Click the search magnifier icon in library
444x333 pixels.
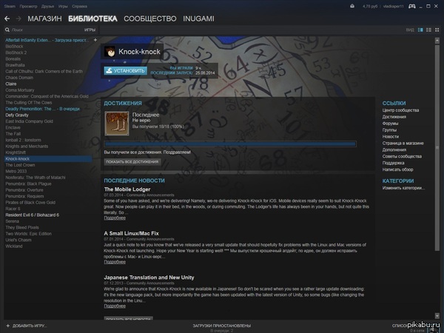[7, 30]
